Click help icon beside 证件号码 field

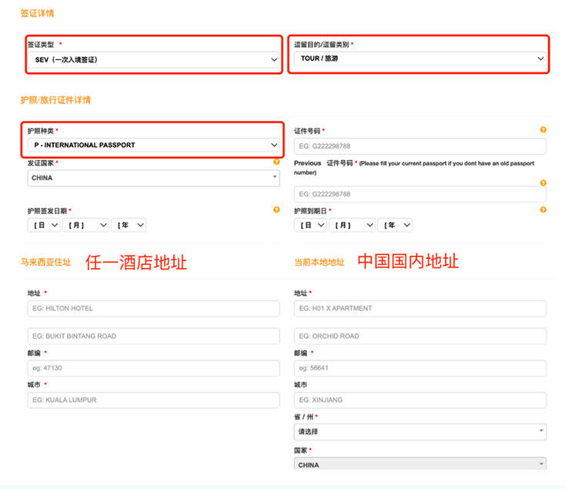tap(543, 130)
